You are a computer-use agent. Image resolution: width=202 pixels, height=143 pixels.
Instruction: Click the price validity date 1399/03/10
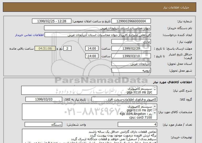tap(131, 56)
